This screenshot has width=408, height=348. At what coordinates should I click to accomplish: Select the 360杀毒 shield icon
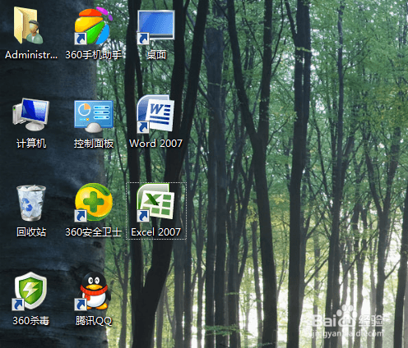[x=30, y=291]
